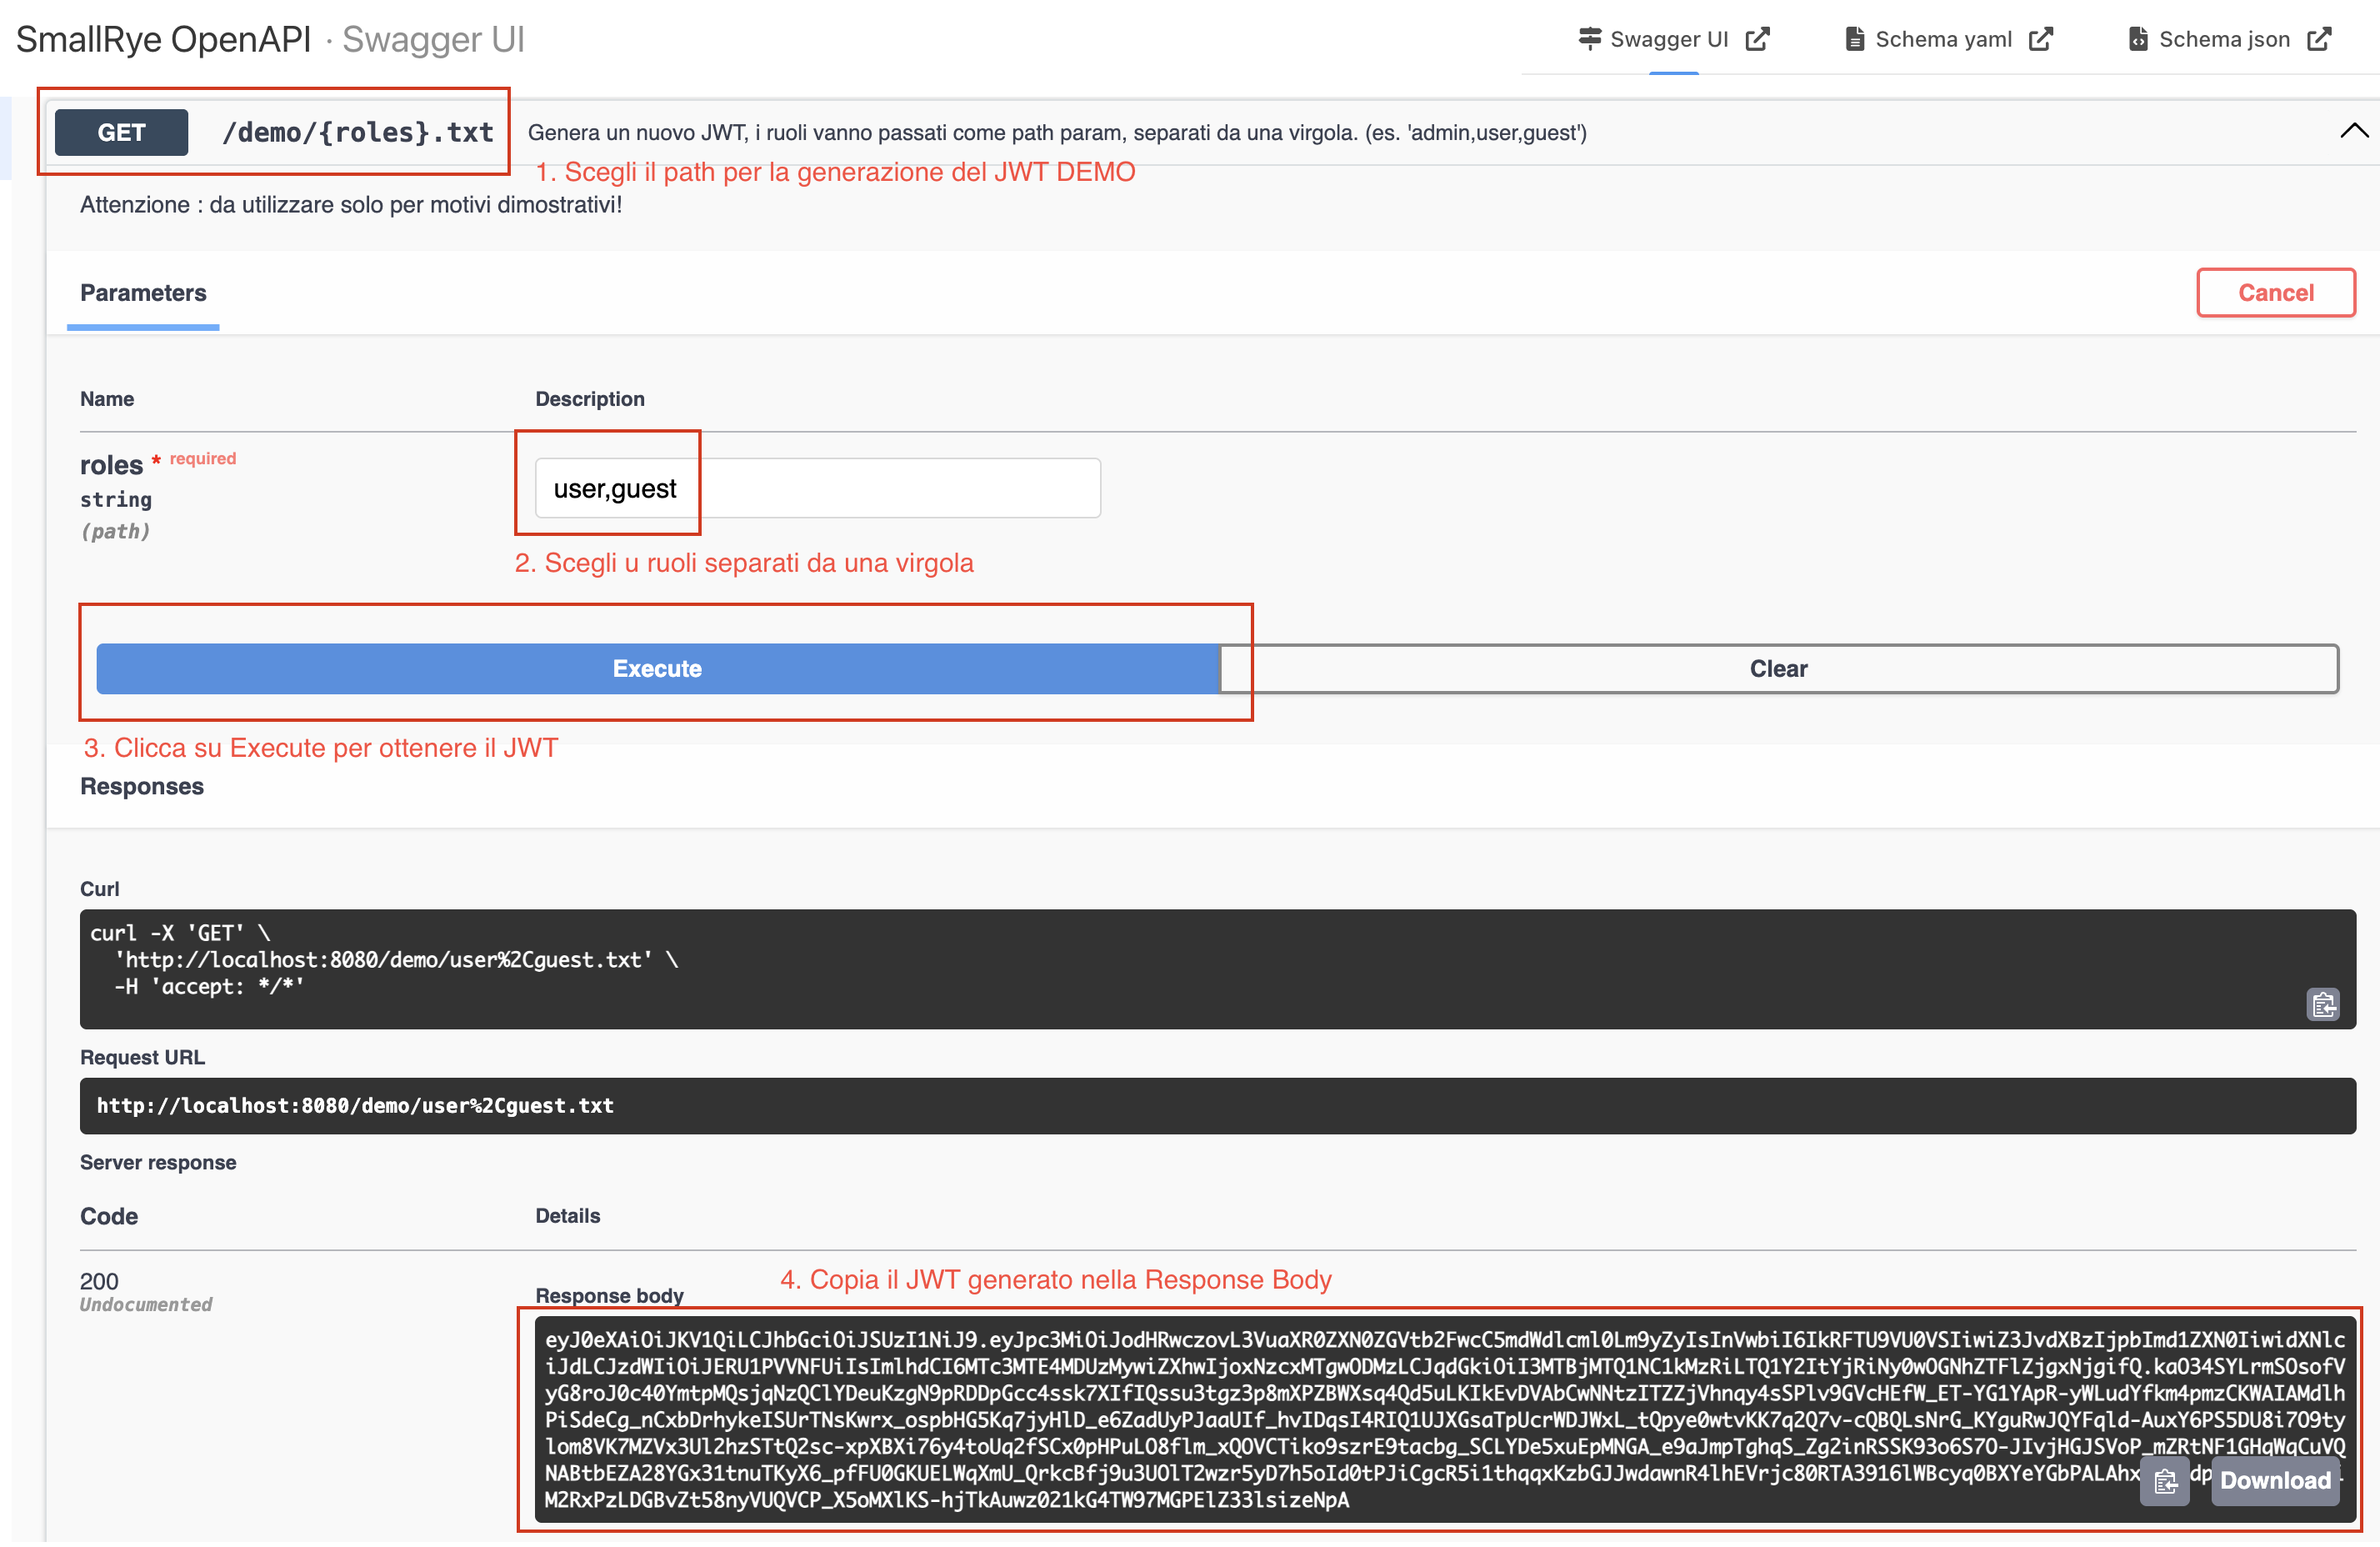Switch to the Swagger UI tab

(1668, 39)
